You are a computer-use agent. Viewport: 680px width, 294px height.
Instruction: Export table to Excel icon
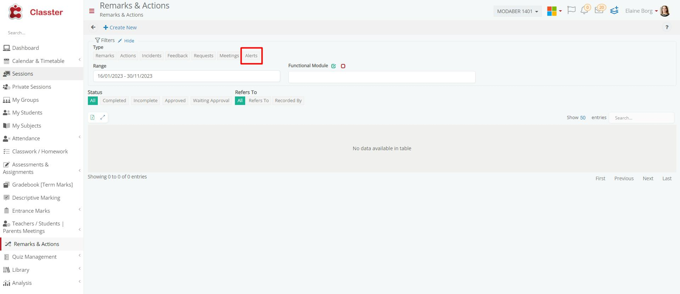[92, 117]
